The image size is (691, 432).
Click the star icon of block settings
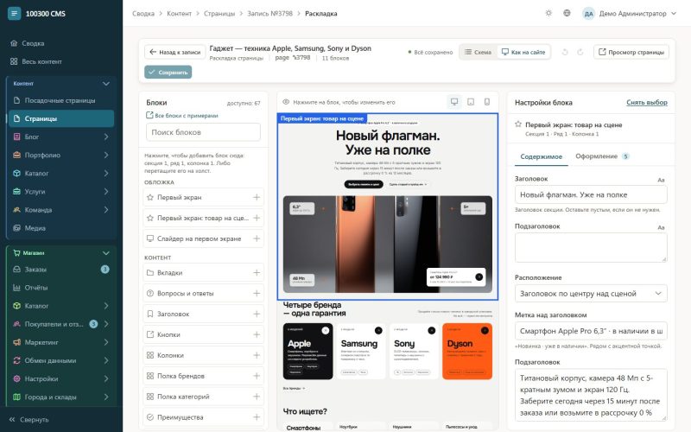tap(518, 124)
